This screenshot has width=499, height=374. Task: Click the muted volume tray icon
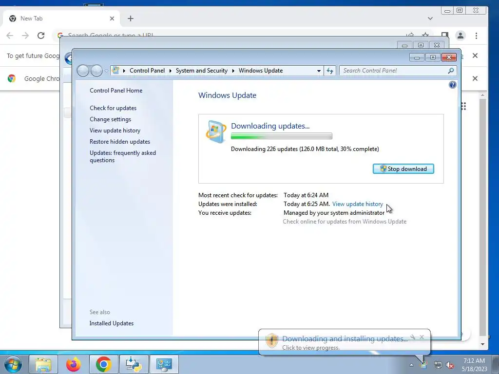(450, 365)
